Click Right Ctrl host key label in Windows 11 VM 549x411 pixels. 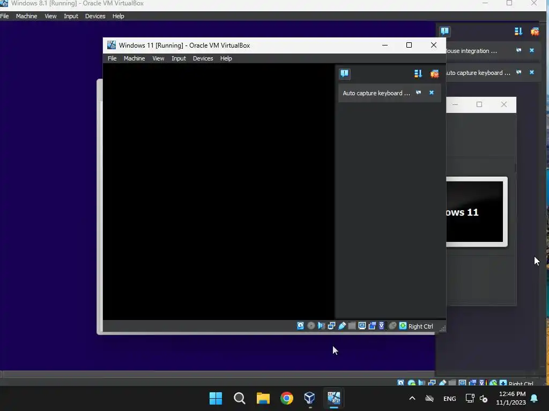coord(420,326)
